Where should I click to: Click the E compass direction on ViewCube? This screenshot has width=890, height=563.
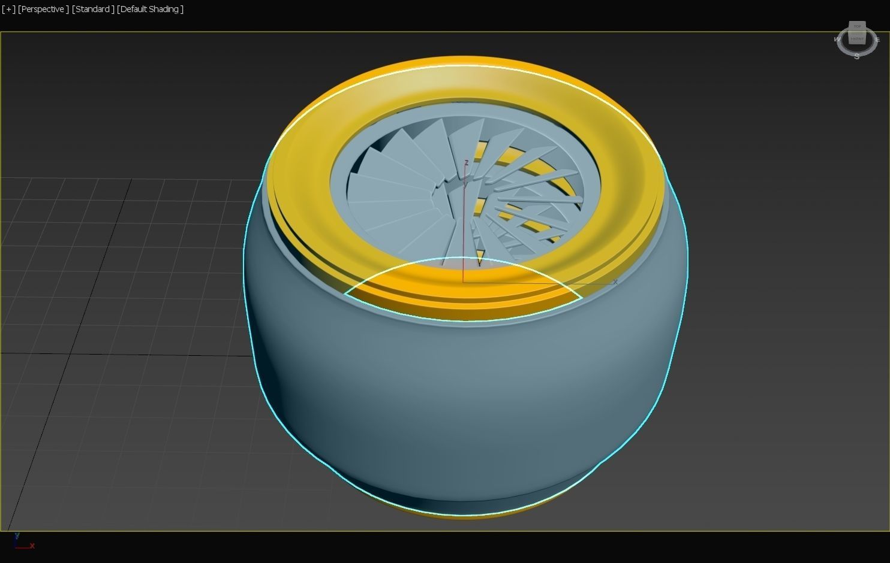point(877,40)
